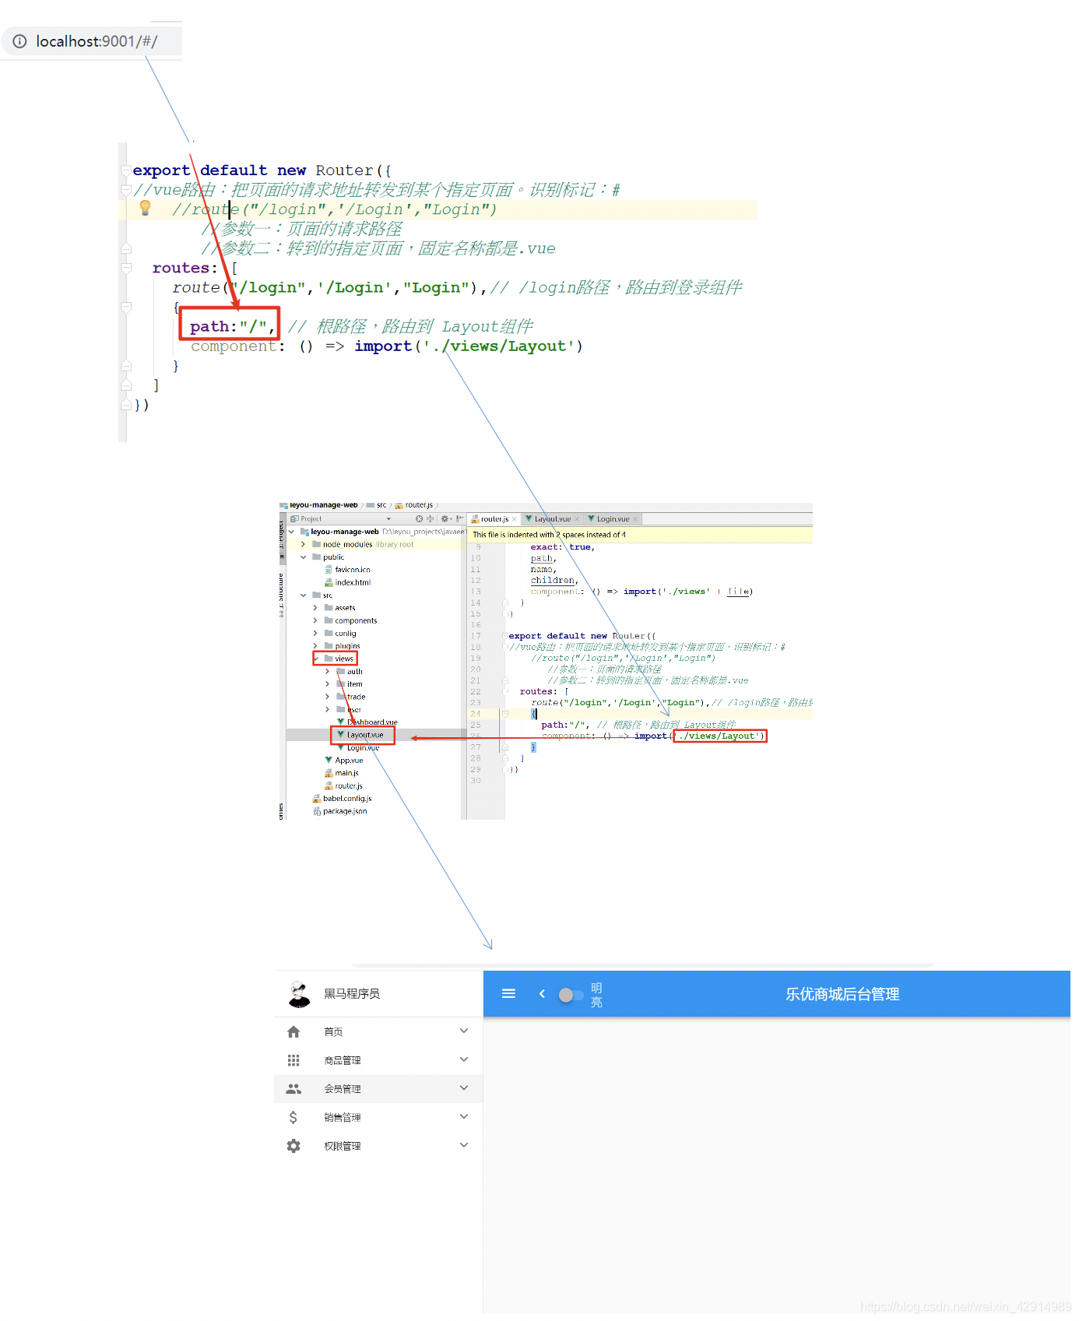Viewport: 1079px width, 1321px height.
Task: Select Dashboard.vue in the project tree
Action: coord(367,722)
